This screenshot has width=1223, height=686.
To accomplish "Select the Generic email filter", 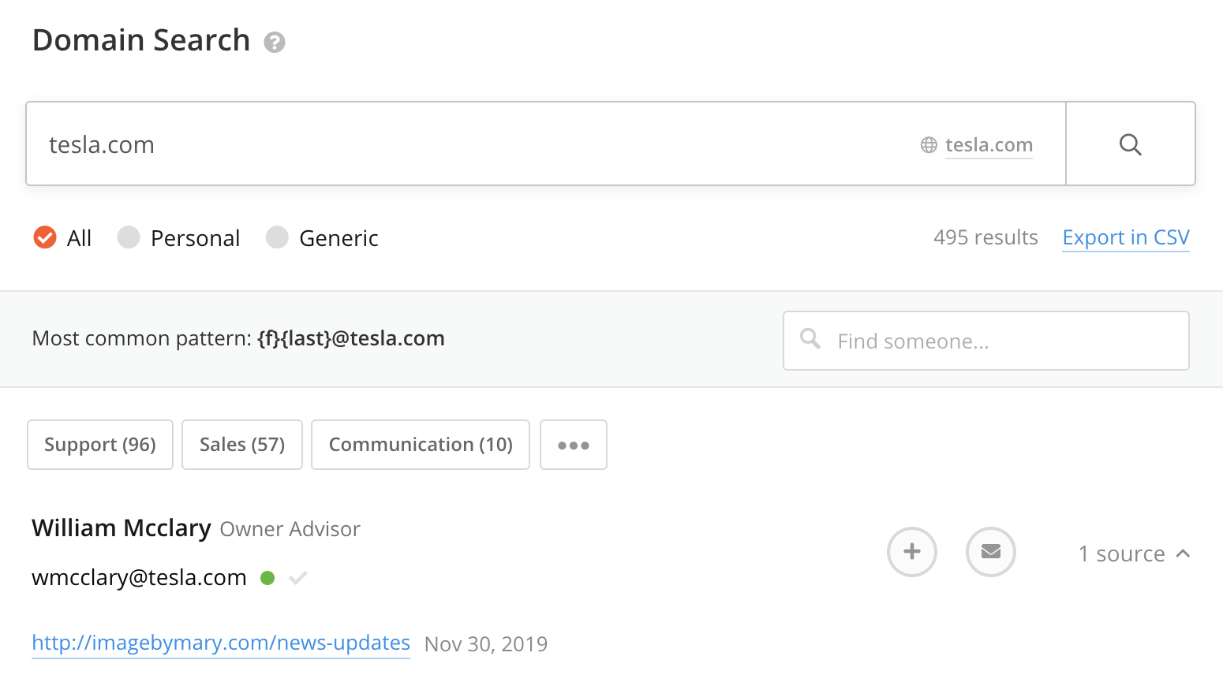I will pos(277,237).
